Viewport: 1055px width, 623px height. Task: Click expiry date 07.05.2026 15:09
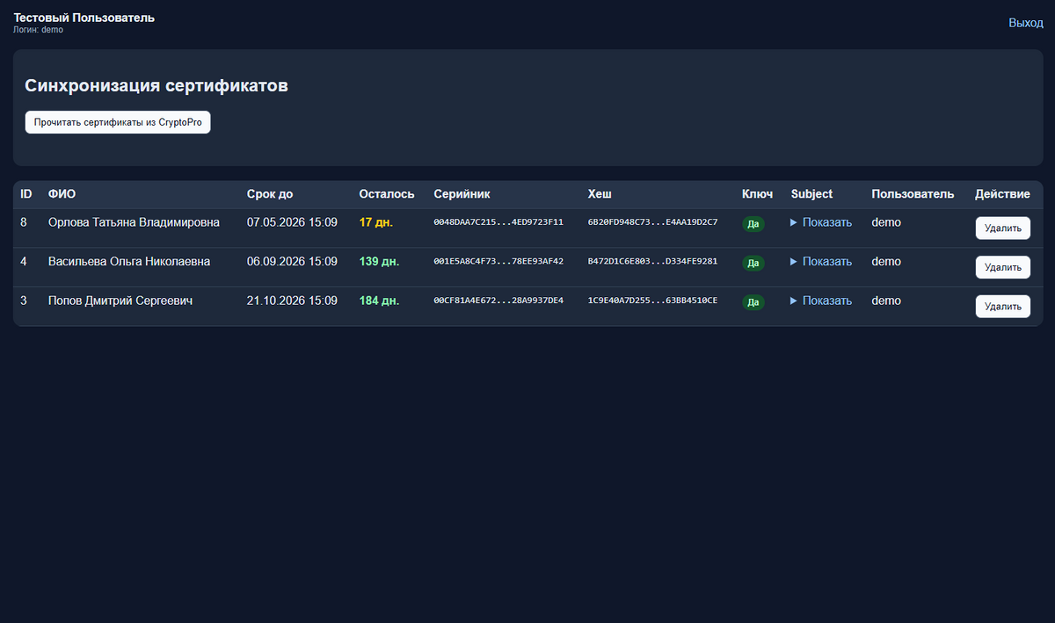292,222
